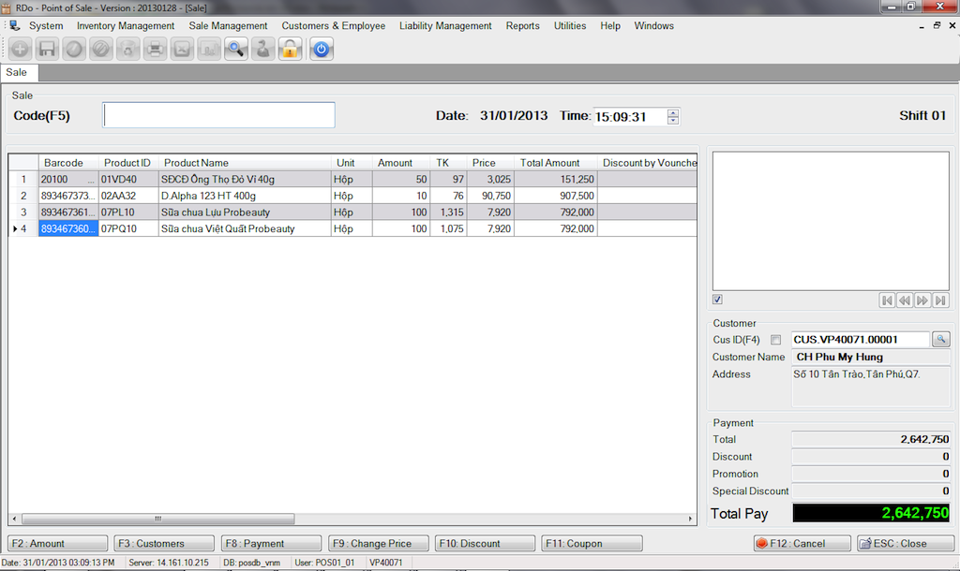Screen dimensions: 960x571
Task: Click the printer toolbar icon
Action: 155,50
